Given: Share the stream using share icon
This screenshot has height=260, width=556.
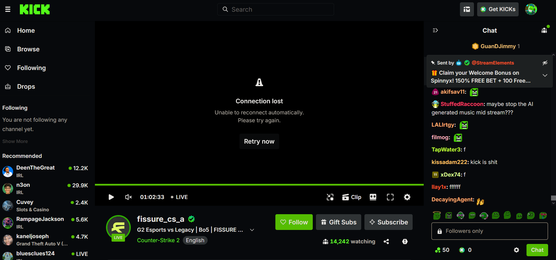Looking at the screenshot, I should (x=386, y=242).
